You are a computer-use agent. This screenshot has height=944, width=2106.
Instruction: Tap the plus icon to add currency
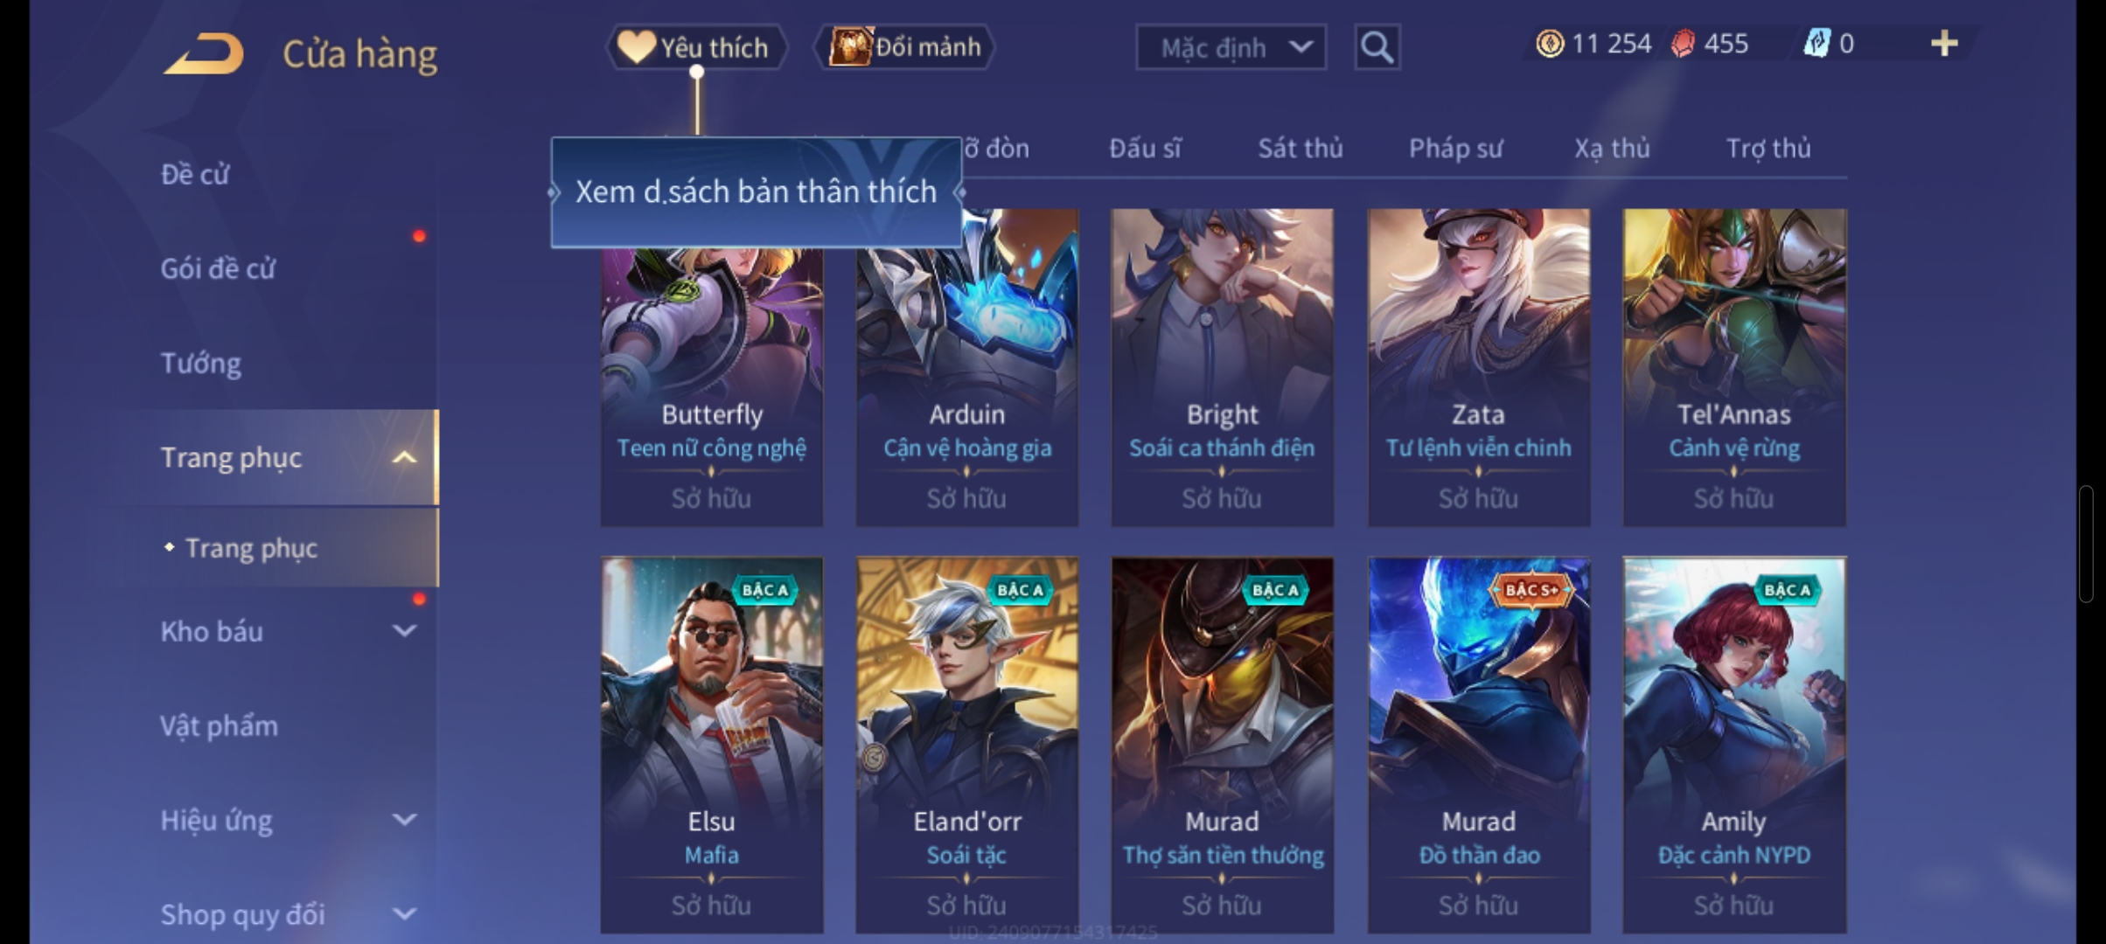click(x=1943, y=44)
